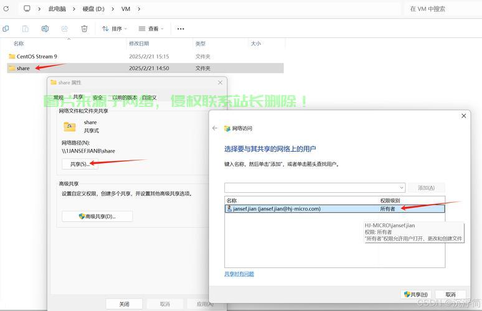Click the This PC monitor icon in address bar
The width and height of the screenshot is (482, 311).
(x=27, y=8)
